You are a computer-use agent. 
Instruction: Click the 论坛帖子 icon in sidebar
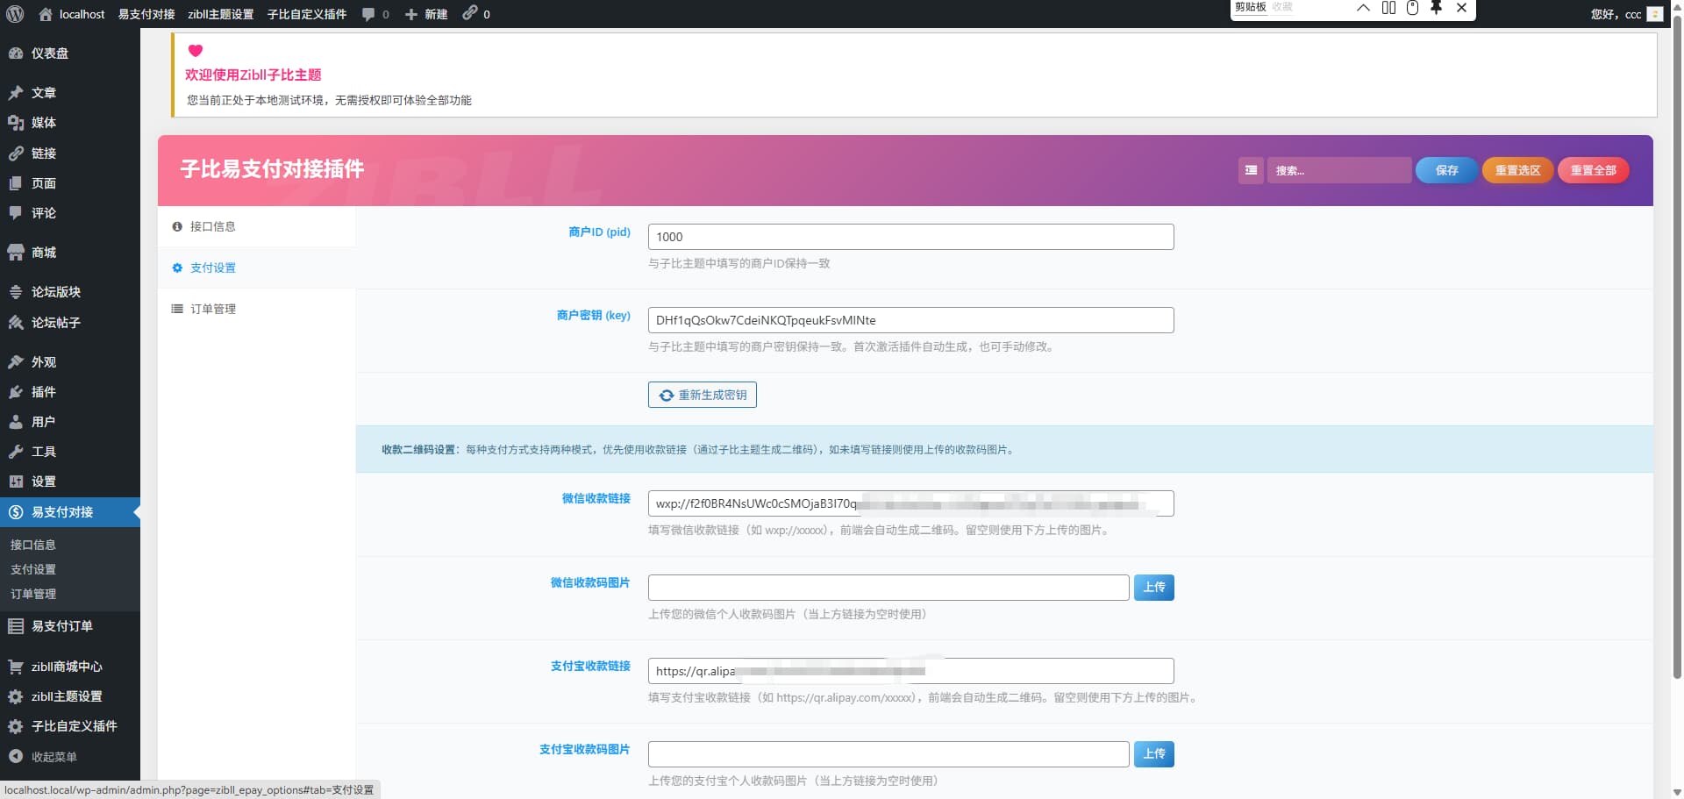pyautogui.click(x=16, y=323)
